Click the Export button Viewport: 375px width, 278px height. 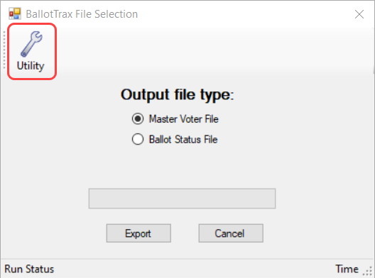(138, 233)
